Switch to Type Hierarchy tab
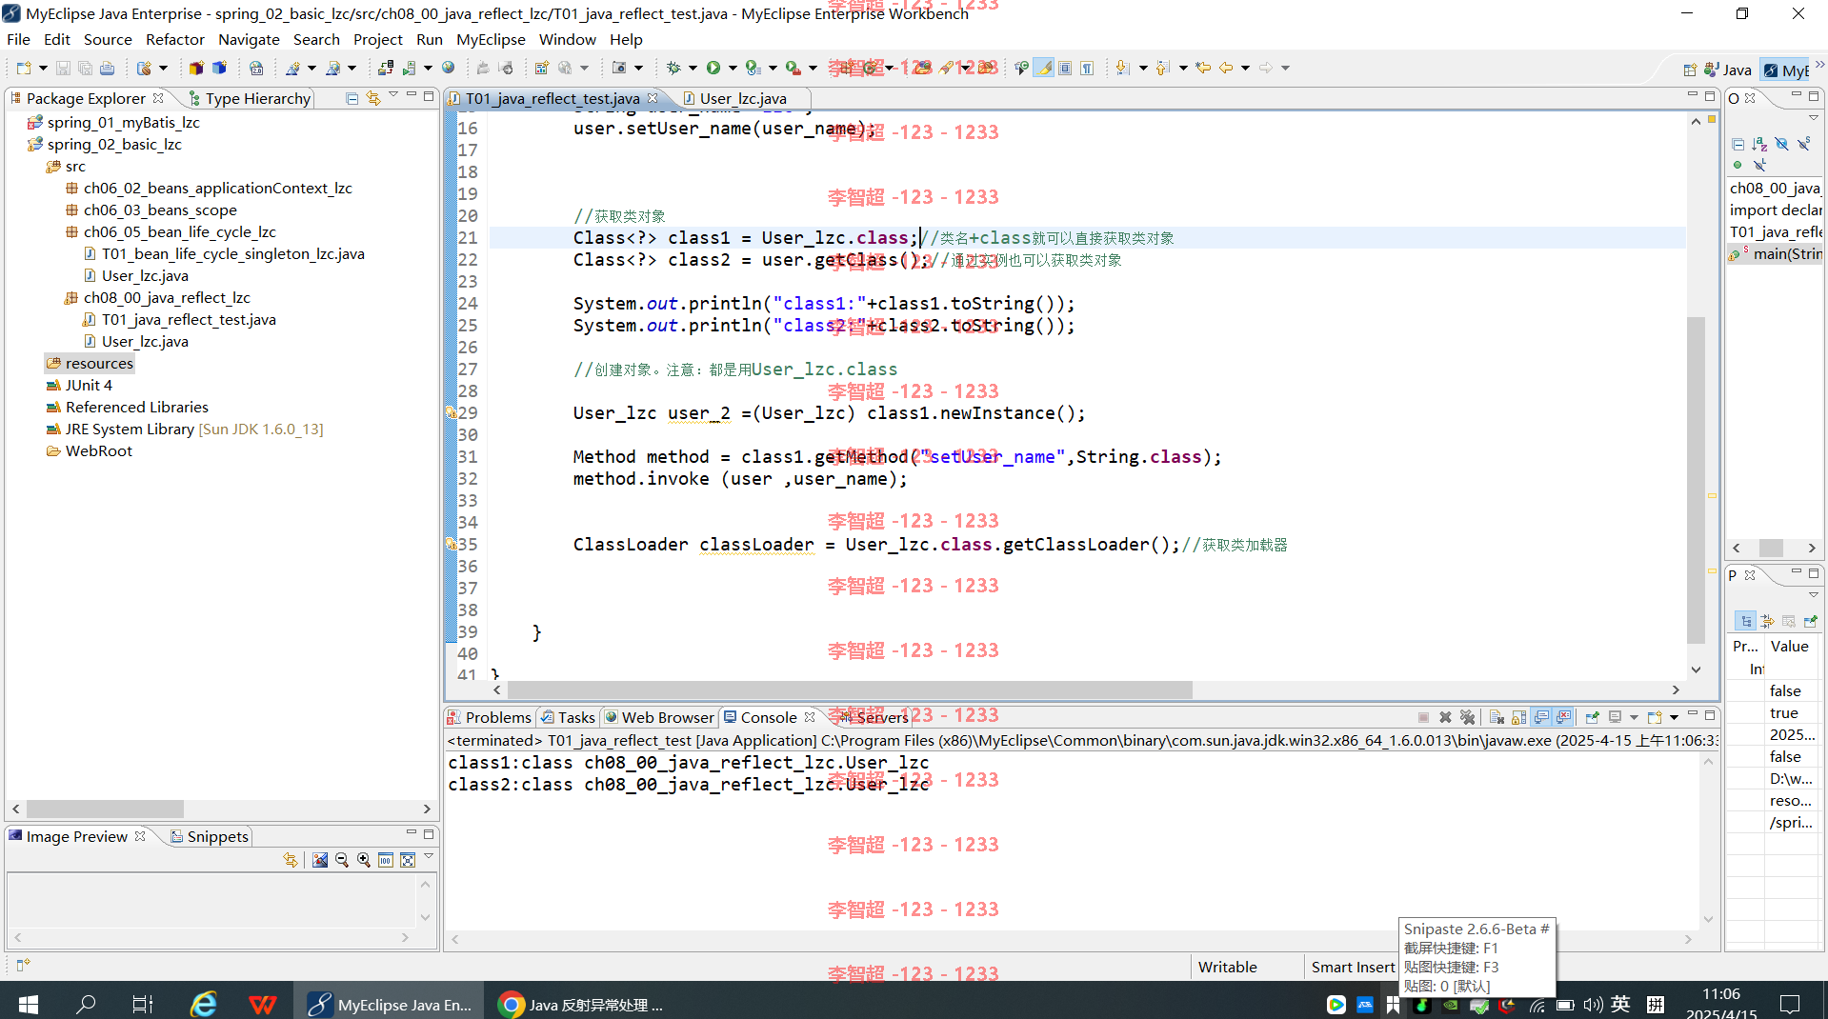Screen dimensions: 1828x1019 (x=250, y=98)
